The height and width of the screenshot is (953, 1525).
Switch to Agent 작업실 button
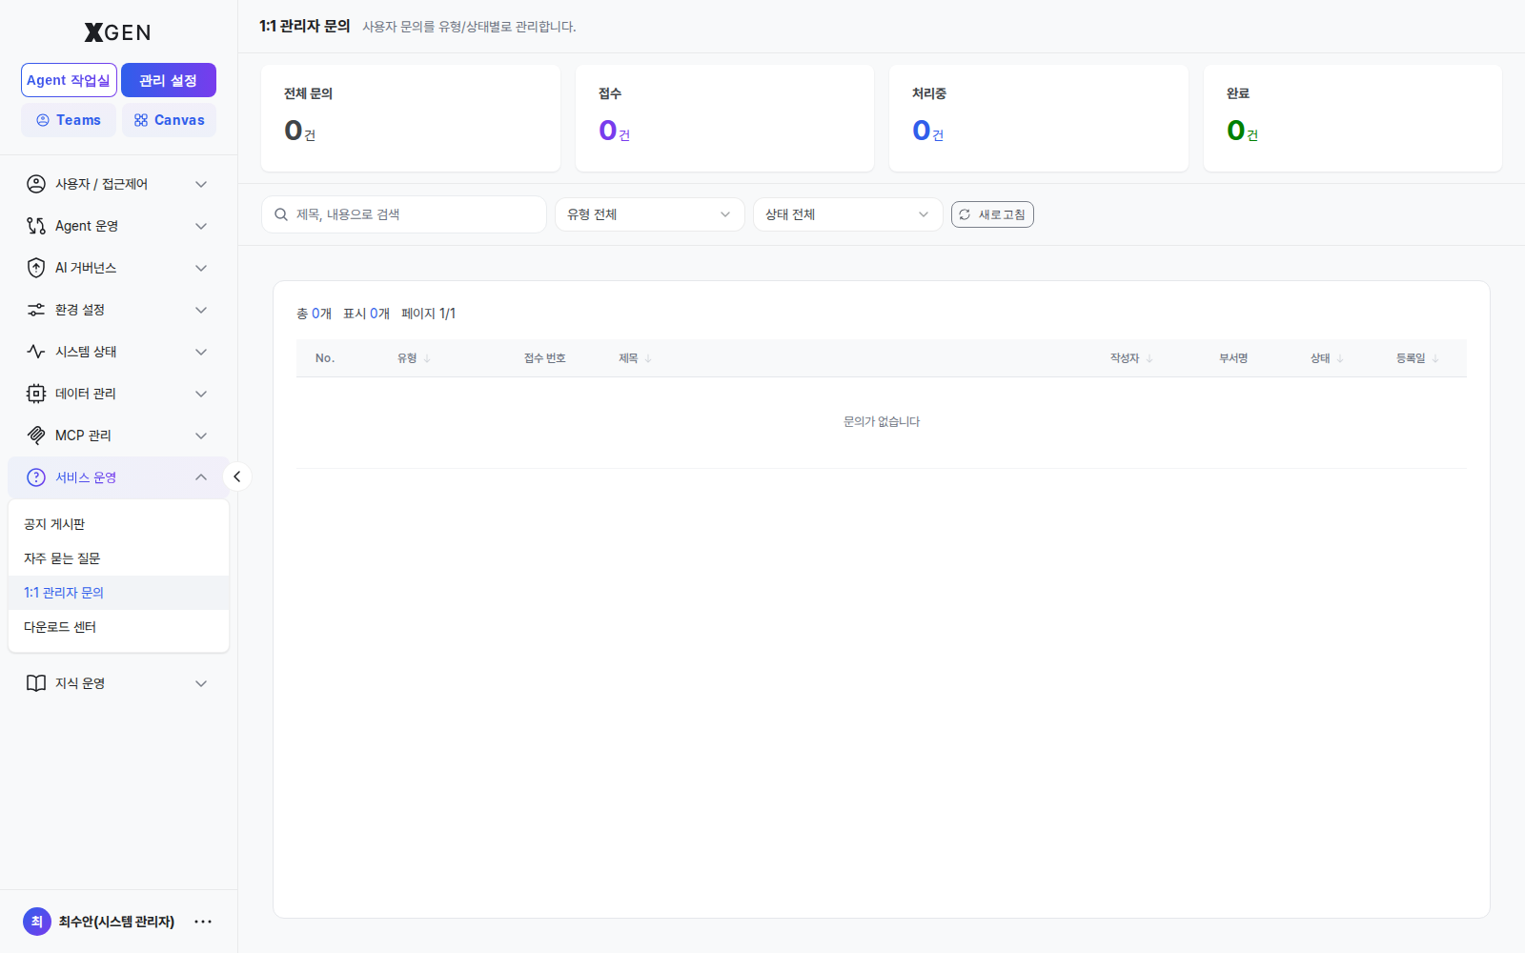tap(69, 80)
